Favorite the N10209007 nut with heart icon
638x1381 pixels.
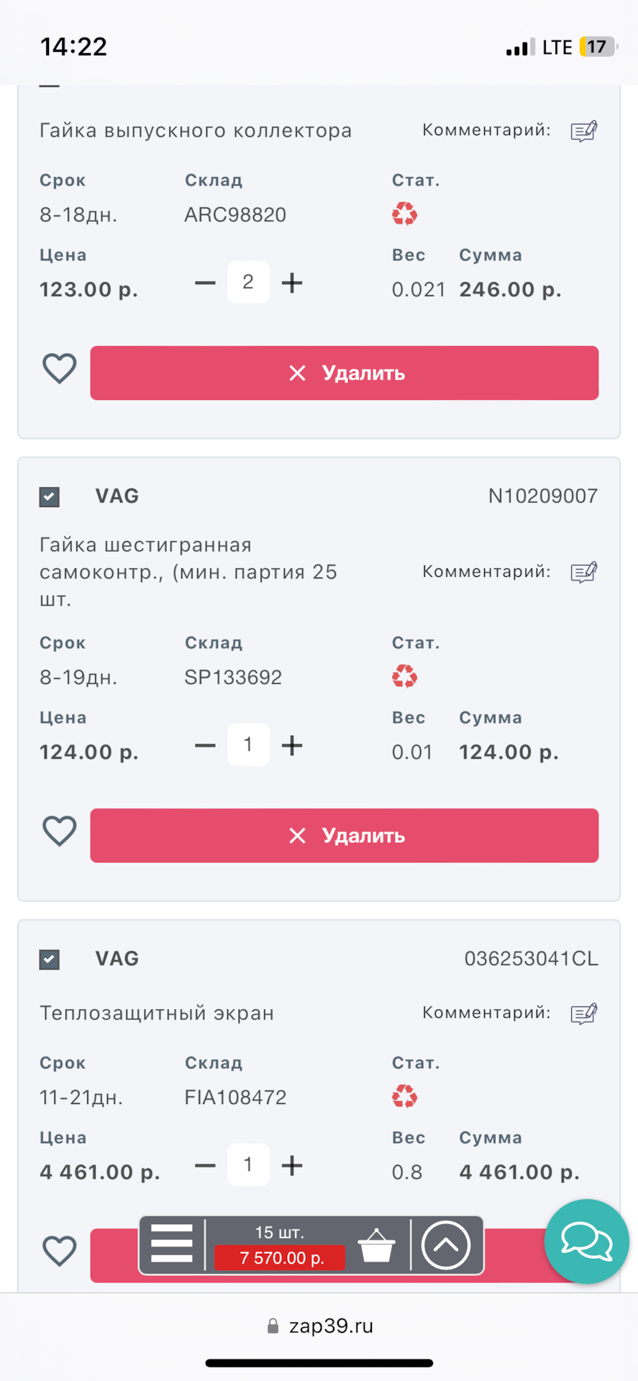(60, 831)
